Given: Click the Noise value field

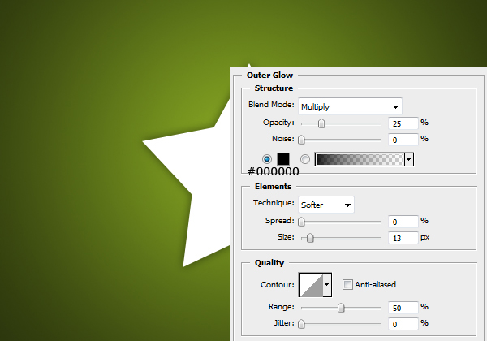Looking at the screenshot, I should pyautogui.click(x=403, y=140).
